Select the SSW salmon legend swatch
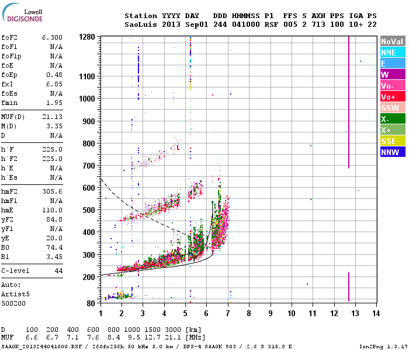Image resolution: width=409 pixels, height=350 pixels. coord(393,108)
